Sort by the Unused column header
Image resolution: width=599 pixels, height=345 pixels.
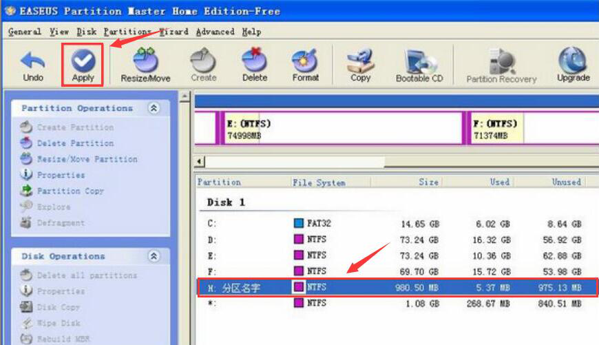click(549, 182)
